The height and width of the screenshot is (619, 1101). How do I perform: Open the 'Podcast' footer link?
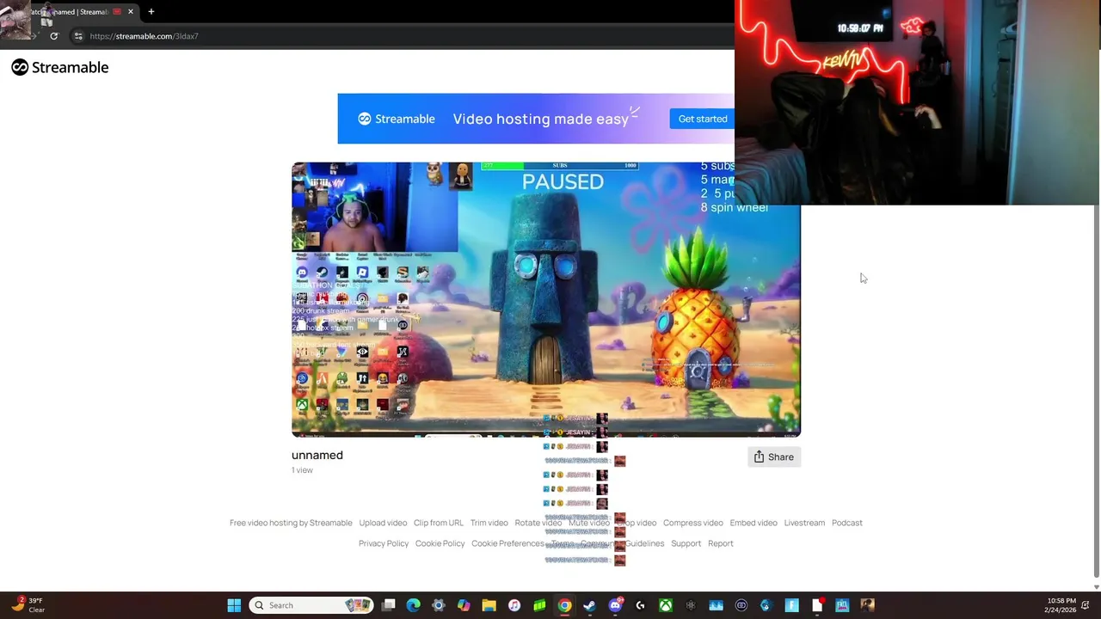[x=846, y=523]
